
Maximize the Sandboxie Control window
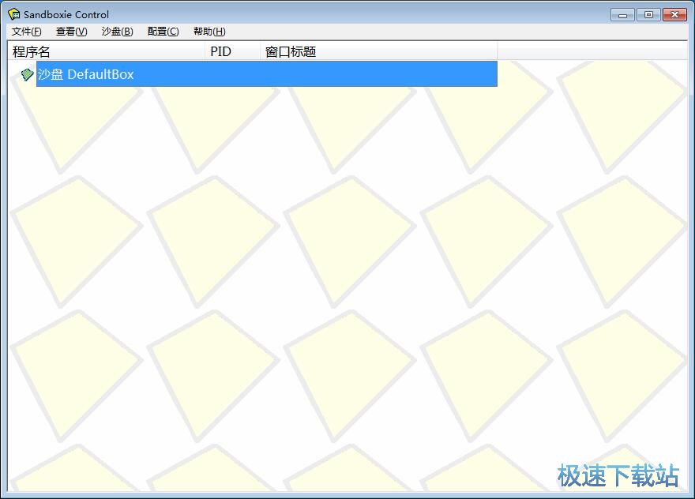[648, 14]
